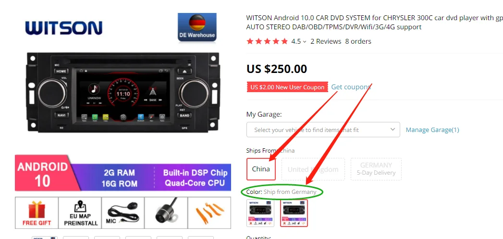Select Germany 5-Day Delivery option
This screenshot has width=503, height=239.
click(x=376, y=169)
